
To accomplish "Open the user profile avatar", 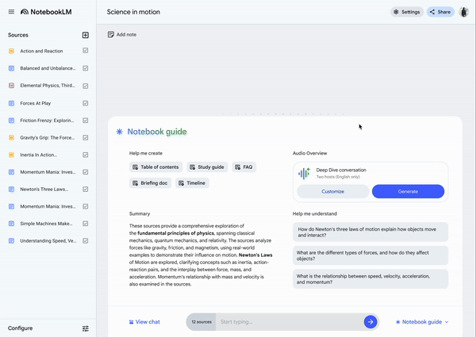I will click(464, 12).
